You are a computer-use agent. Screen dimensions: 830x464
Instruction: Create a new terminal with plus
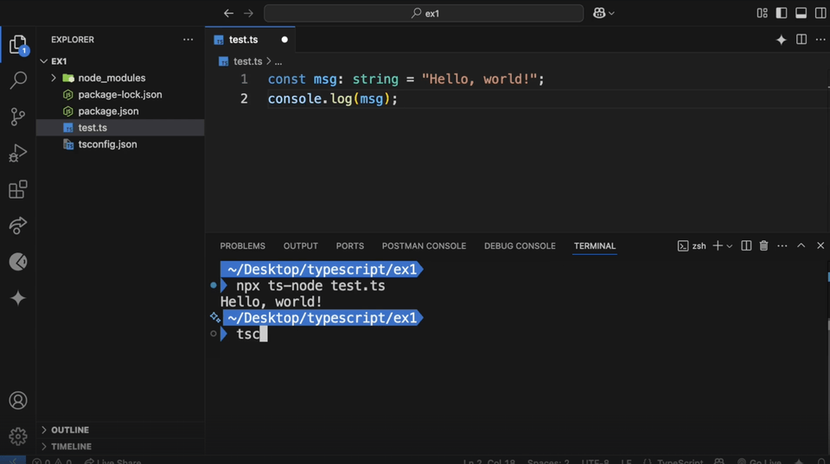(x=718, y=246)
